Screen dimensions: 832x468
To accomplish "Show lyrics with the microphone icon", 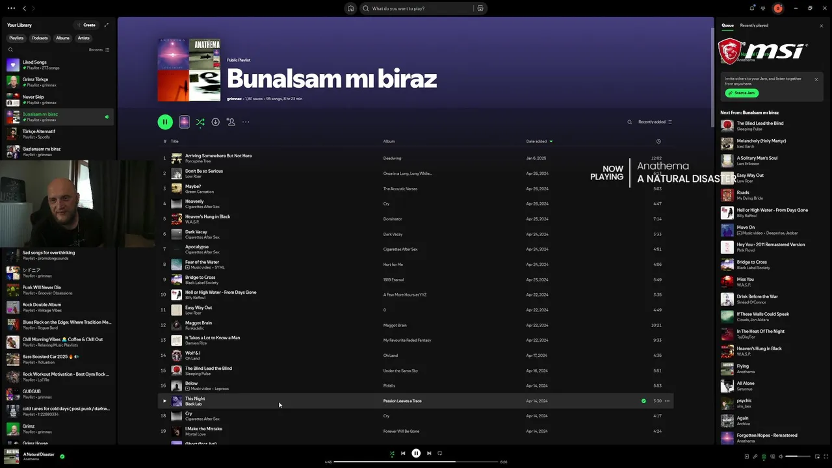I will [x=755, y=456].
